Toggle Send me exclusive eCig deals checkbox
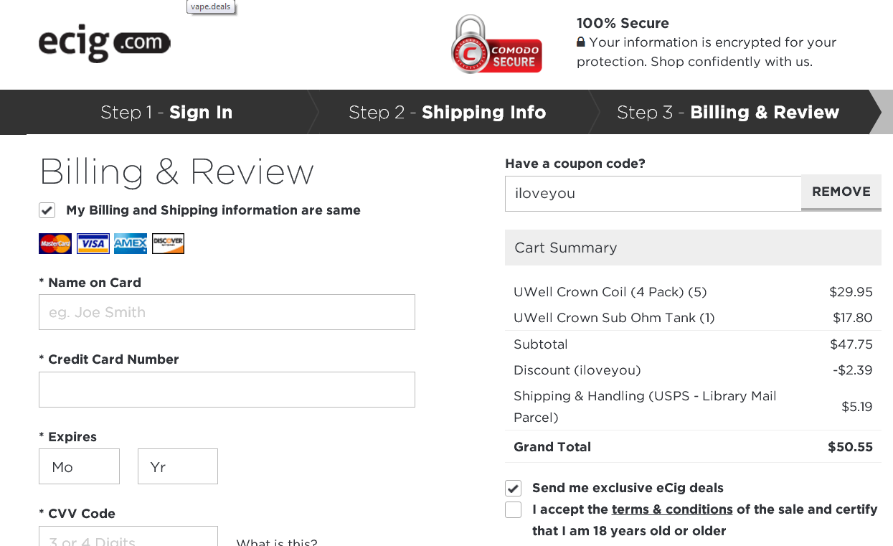Screen dimensions: 893x546 coord(513,489)
